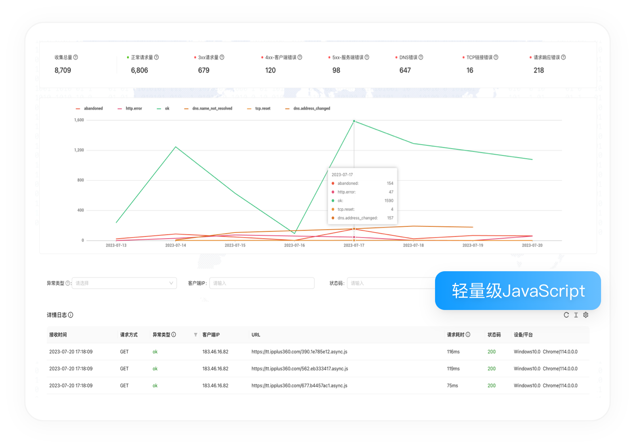Open the 390.1e785e12.async.js URL link
The height and width of the screenshot is (448, 635).
(299, 352)
